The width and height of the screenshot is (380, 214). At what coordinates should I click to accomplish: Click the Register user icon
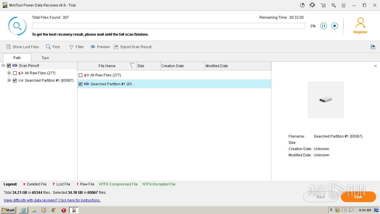[x=360, y=26]
